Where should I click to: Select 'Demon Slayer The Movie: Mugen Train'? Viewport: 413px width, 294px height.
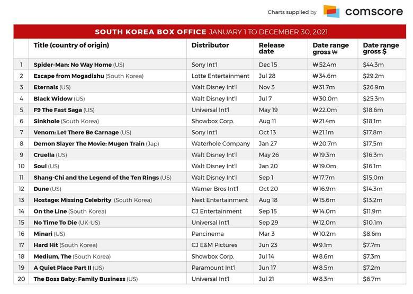coord(89,144)
